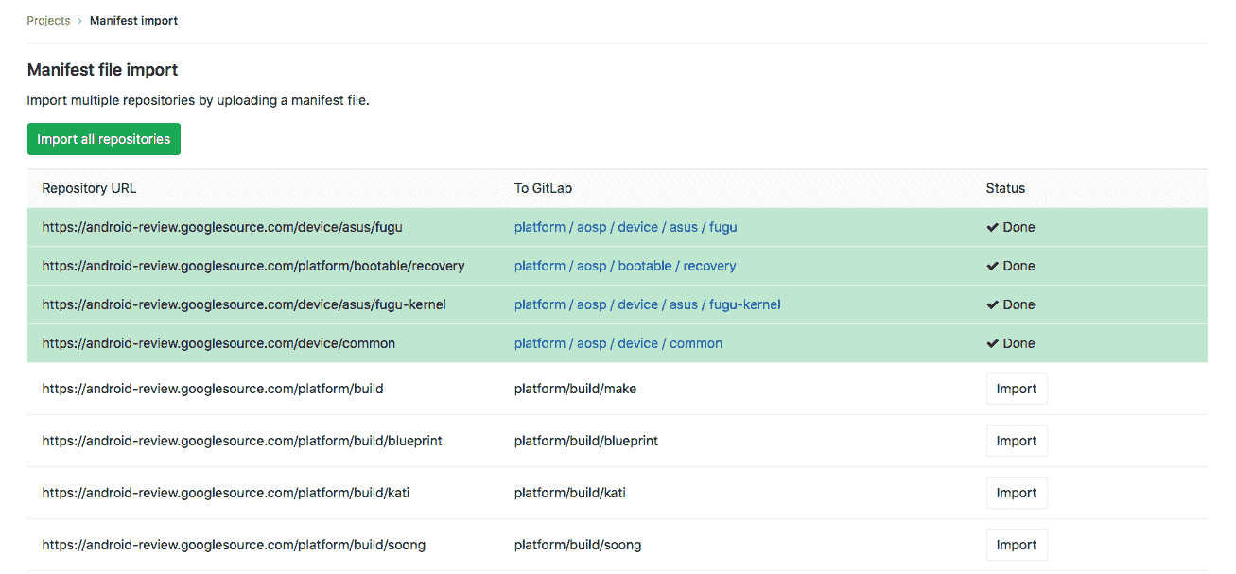The image size is (1236, 574).
Task: Click the platform link in the recovery row
Action: 540,266
